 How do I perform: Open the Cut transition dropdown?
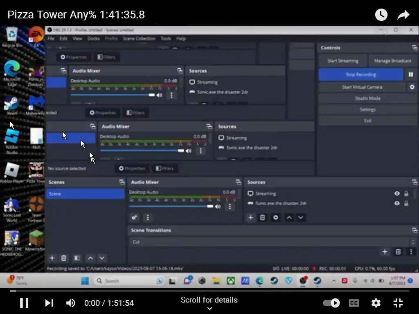pos(273,242)
